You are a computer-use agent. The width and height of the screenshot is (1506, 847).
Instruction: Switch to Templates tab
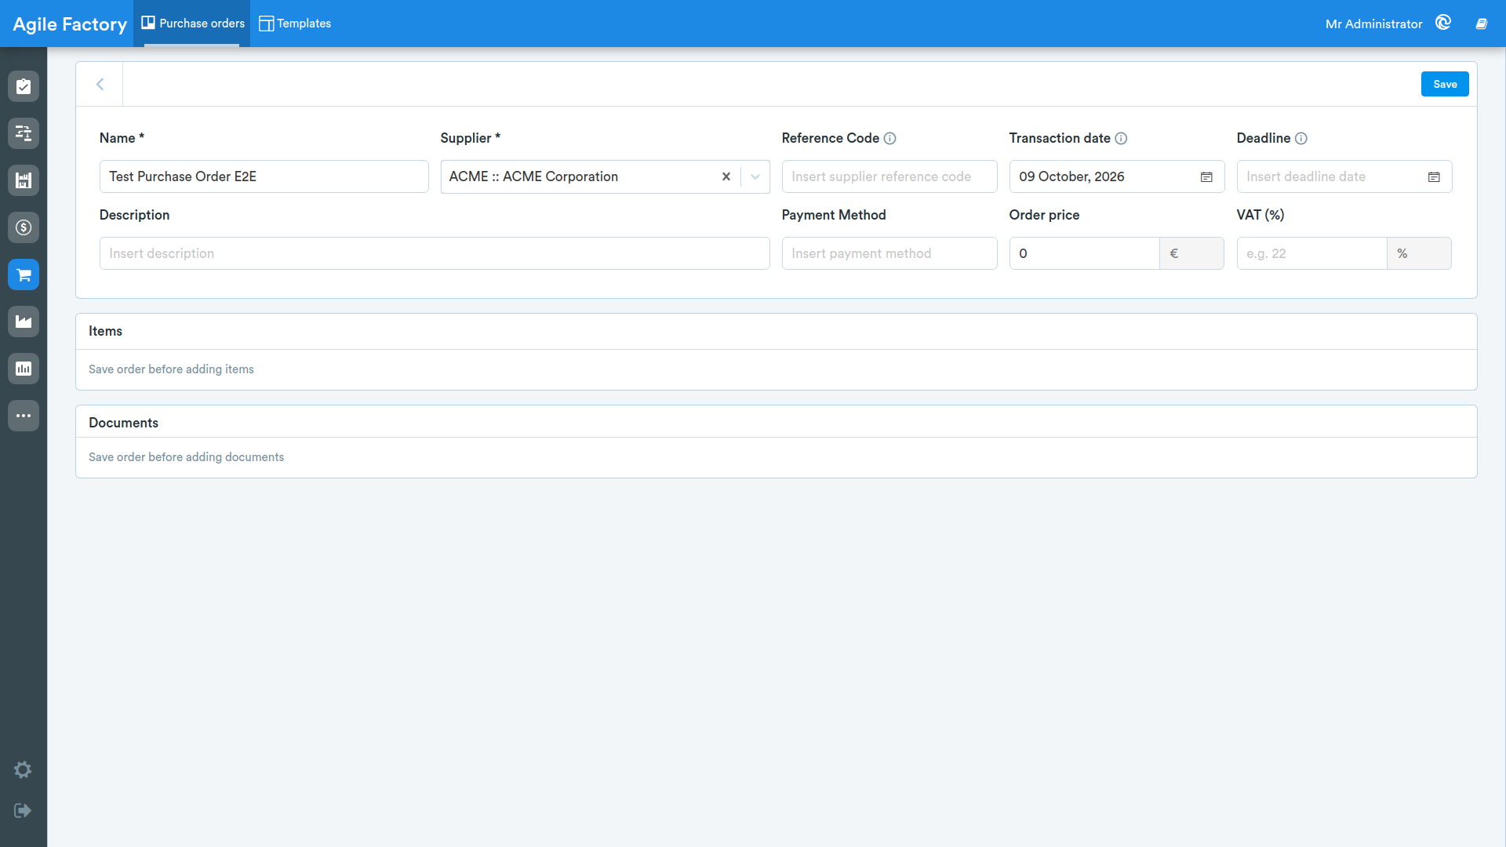295,24
